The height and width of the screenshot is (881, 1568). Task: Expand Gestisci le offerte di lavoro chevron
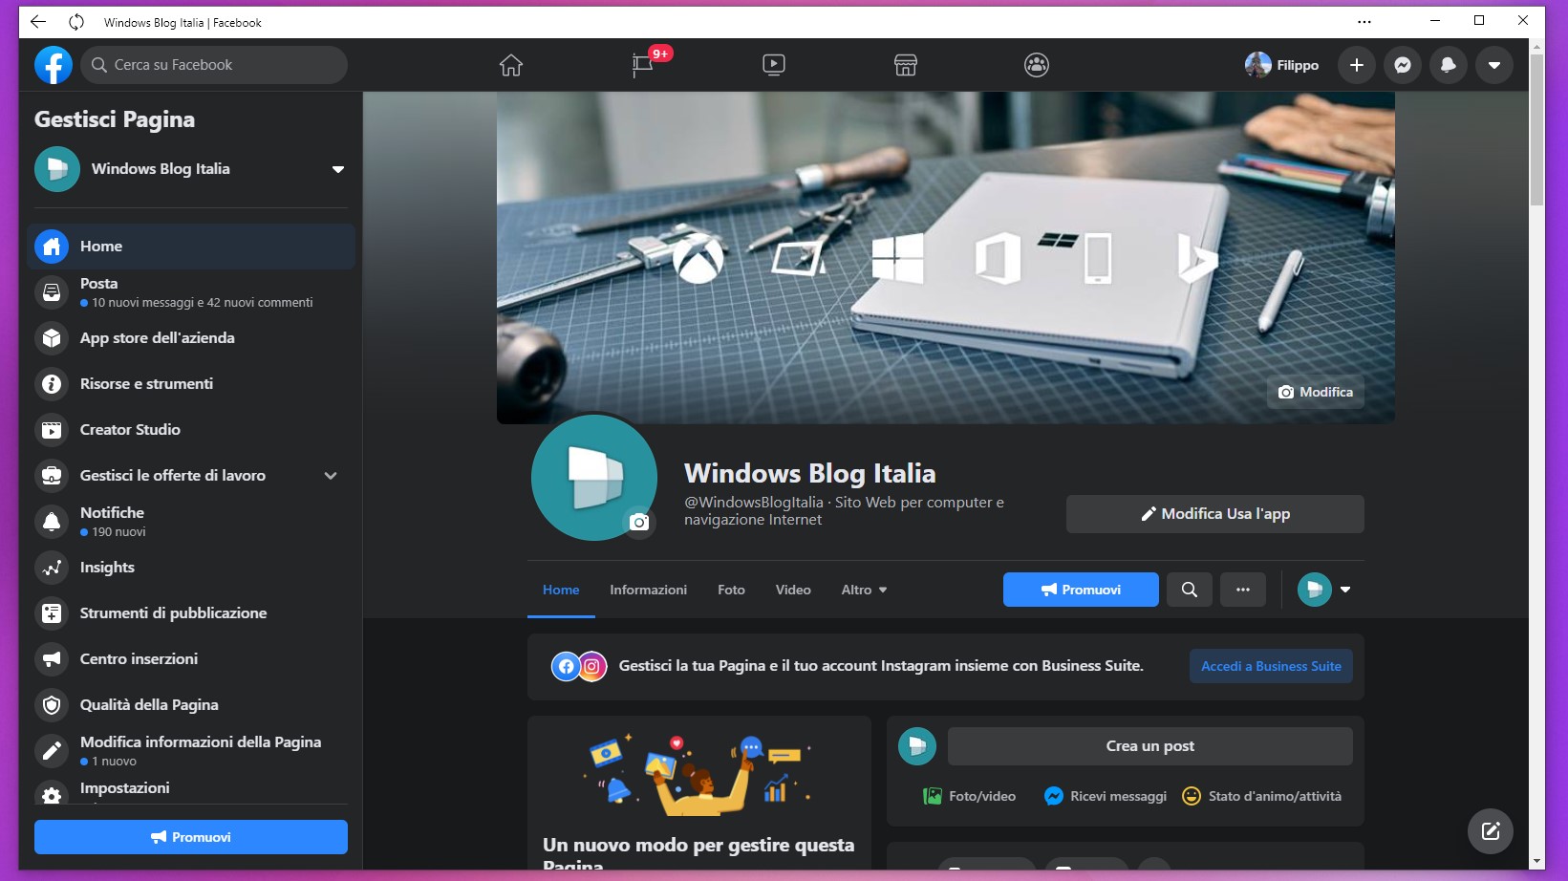tap(331, 476)
